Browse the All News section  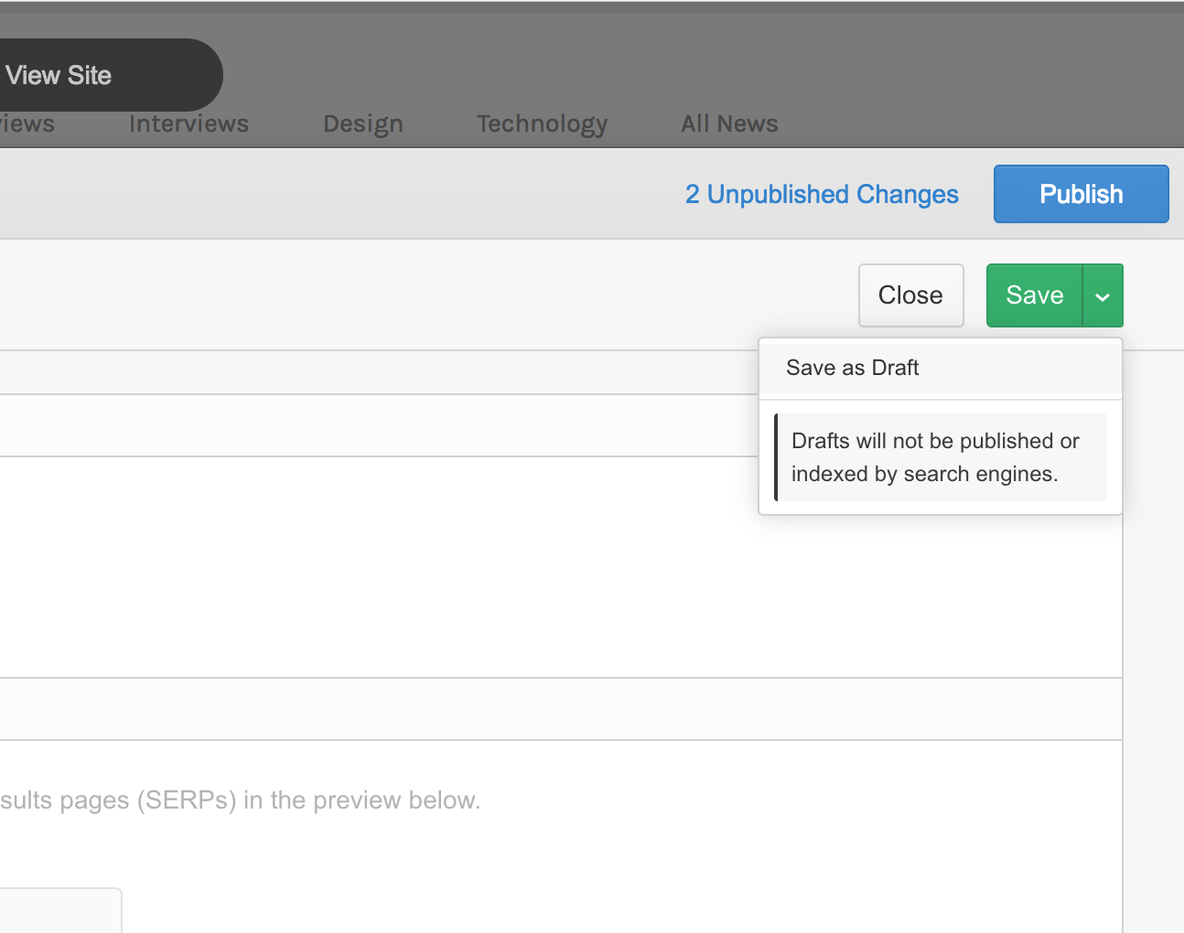[x=729, y=123]
